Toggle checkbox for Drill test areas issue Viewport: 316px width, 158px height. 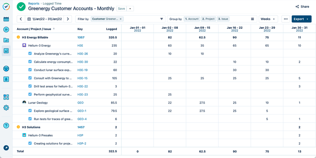click(30, 86)
